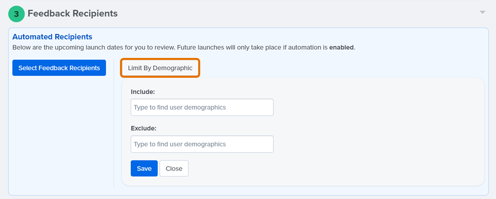The height and width of the screenshot is (199, 496).
Task: Click the bold word enabled
Action: pos(341,48)
